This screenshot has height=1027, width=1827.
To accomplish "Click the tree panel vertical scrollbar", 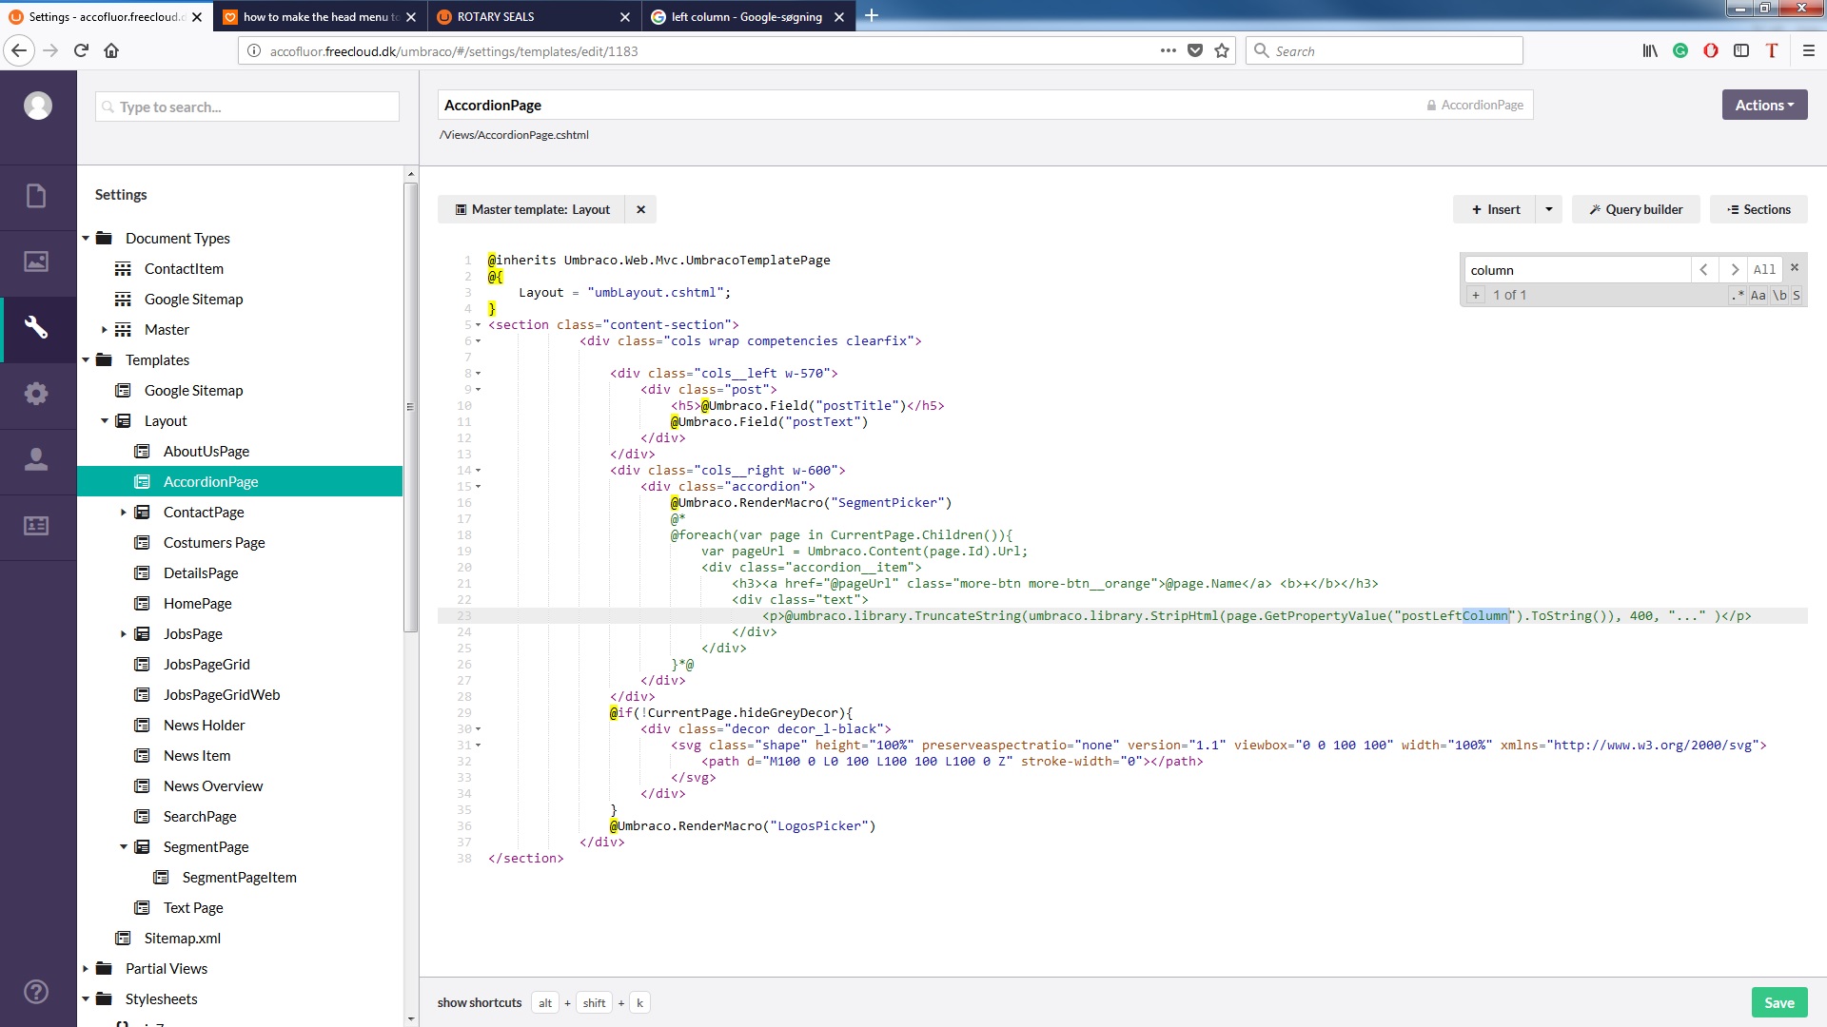I will [411, 409].
